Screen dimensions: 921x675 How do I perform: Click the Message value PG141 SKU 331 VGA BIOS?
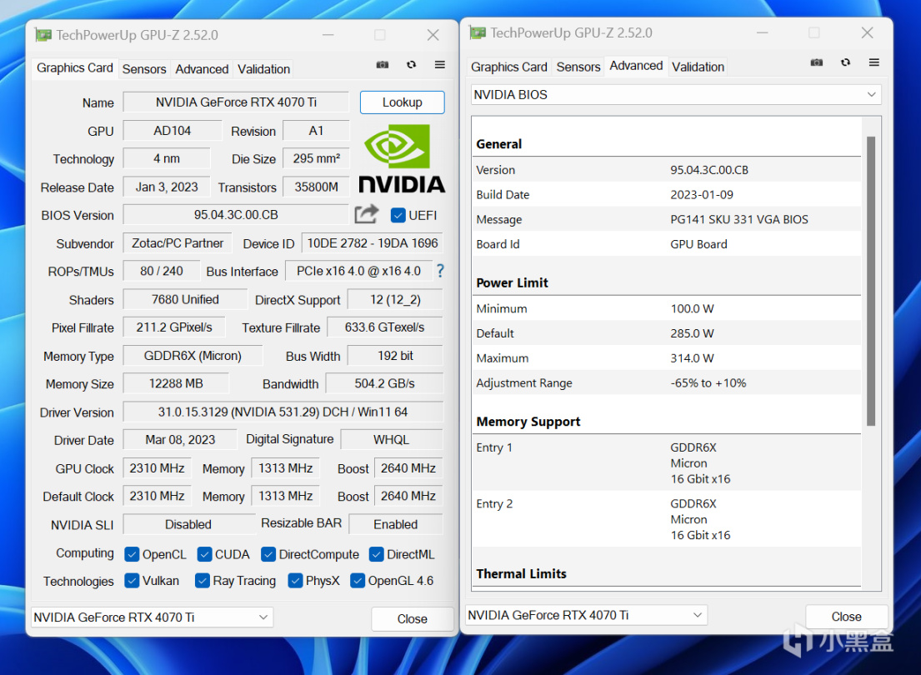point(739,219)
